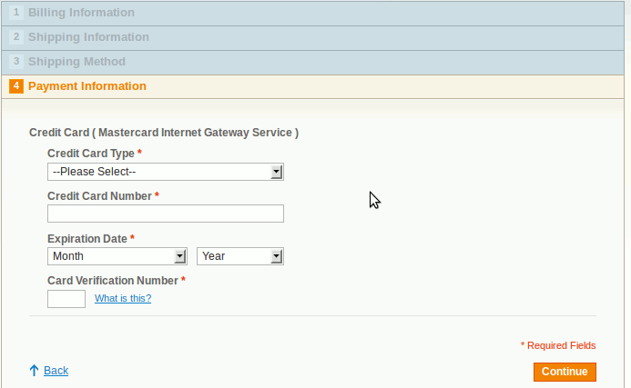Click the Year dropdown arrow button
631x388 pixels.
pos(276,256)
